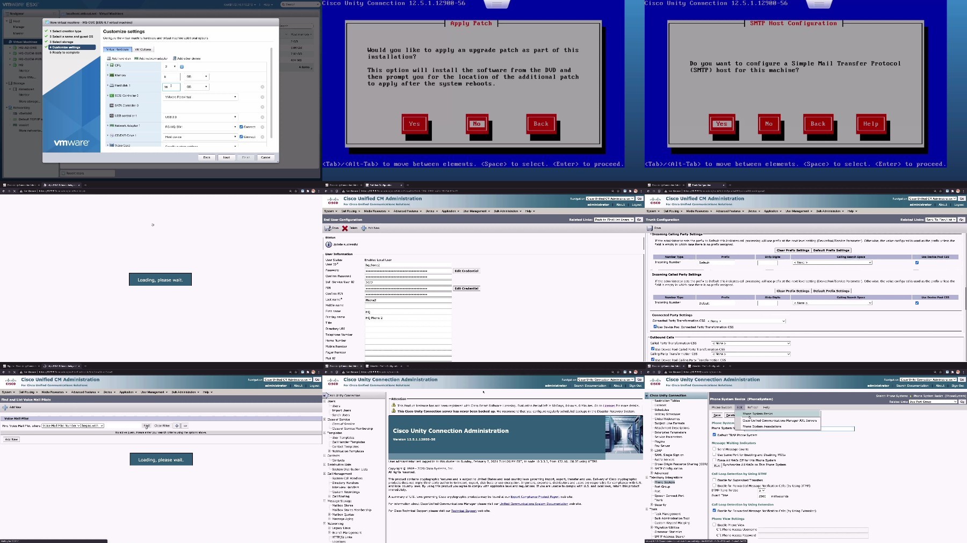Viewport: 967px width, 543px height.
Task: Toggle Use Device Pool Connected Party Transformation CSS
Action: tap(655, 327)
